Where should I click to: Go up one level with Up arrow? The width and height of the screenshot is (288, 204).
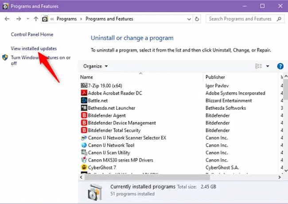coord(36,19)
